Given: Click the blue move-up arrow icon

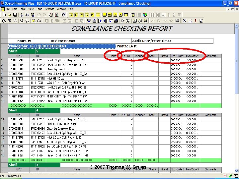Looking at the screenshot, I should 94,21.
